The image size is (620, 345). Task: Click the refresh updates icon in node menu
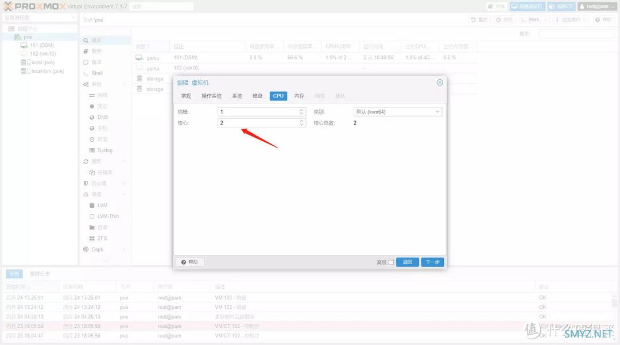[86, 161]
